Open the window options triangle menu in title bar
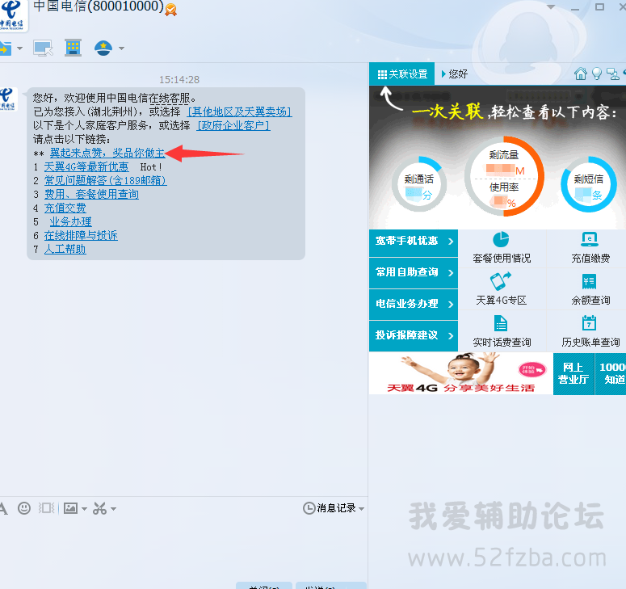 tap(551, 6)
